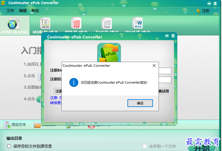Close the registration dialog window
Image resolution: width=222 pixels, height=151 pixels.
click(173, 36)
